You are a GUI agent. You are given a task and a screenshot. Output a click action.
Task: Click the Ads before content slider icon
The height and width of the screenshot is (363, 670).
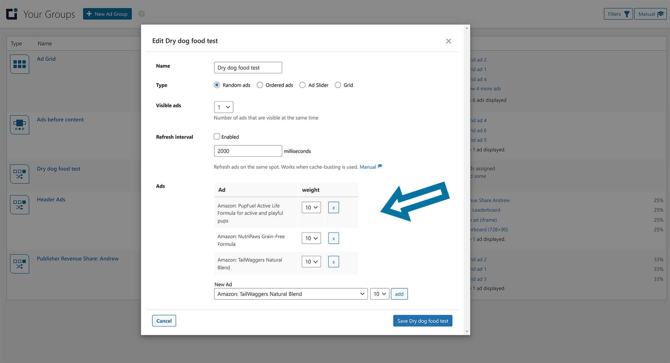[x=19, y=125]
